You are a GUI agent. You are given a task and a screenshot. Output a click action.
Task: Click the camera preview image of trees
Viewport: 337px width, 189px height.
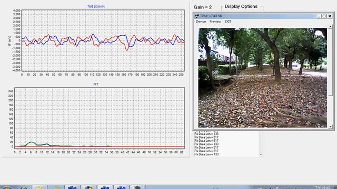tap(263, 78)
